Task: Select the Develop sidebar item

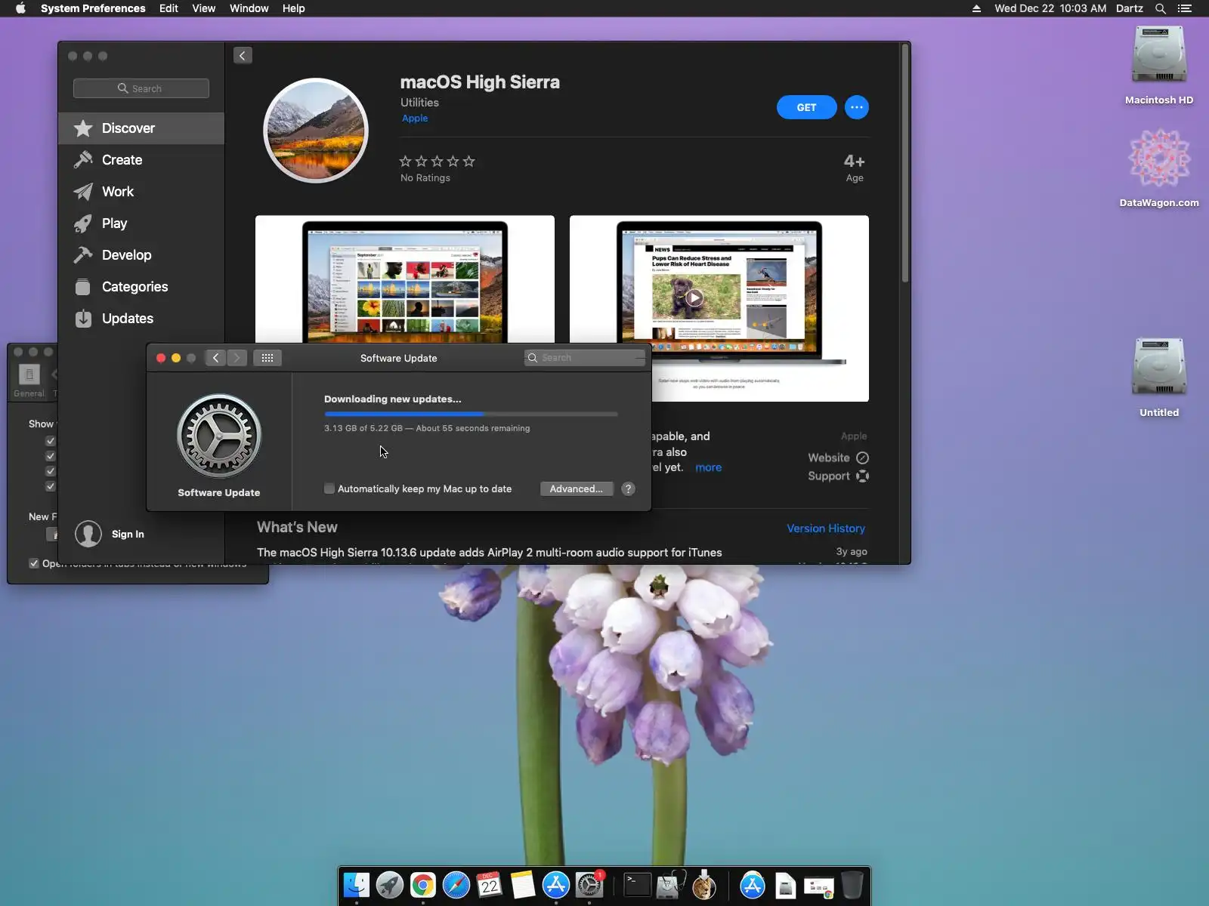Action: [x=141, y=255]
